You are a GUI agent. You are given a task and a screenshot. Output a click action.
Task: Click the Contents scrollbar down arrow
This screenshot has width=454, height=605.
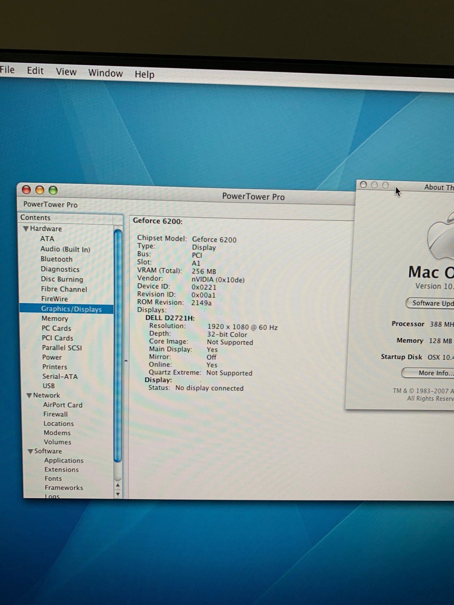coord(118,494)
